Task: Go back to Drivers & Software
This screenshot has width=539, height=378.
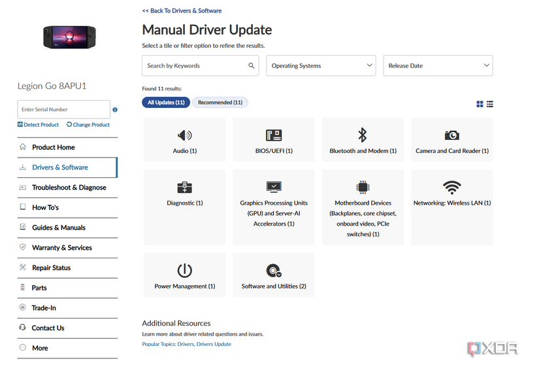Action: coord(182,10)
